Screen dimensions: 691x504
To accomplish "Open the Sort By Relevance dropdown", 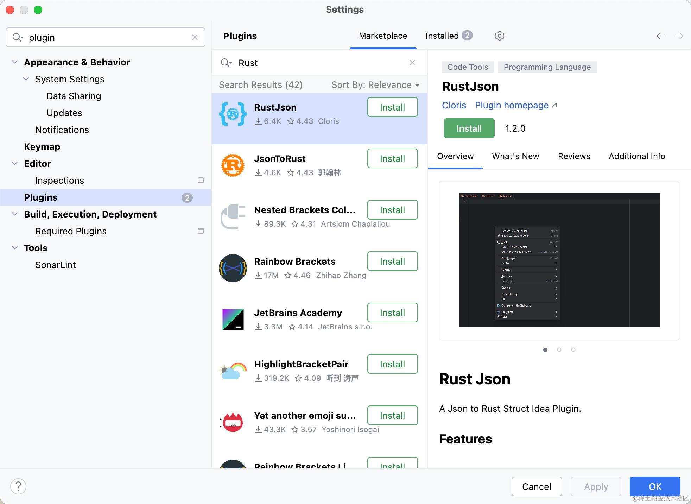I will 375,85.
